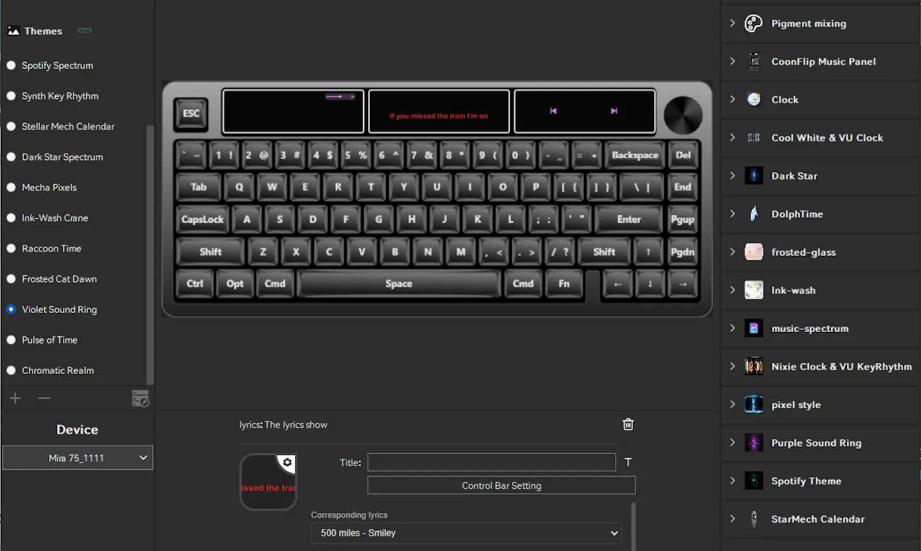The image size is (921, 551).
Task: Open gear settings on lyrics thumbnail
Action: click(287, 462)
